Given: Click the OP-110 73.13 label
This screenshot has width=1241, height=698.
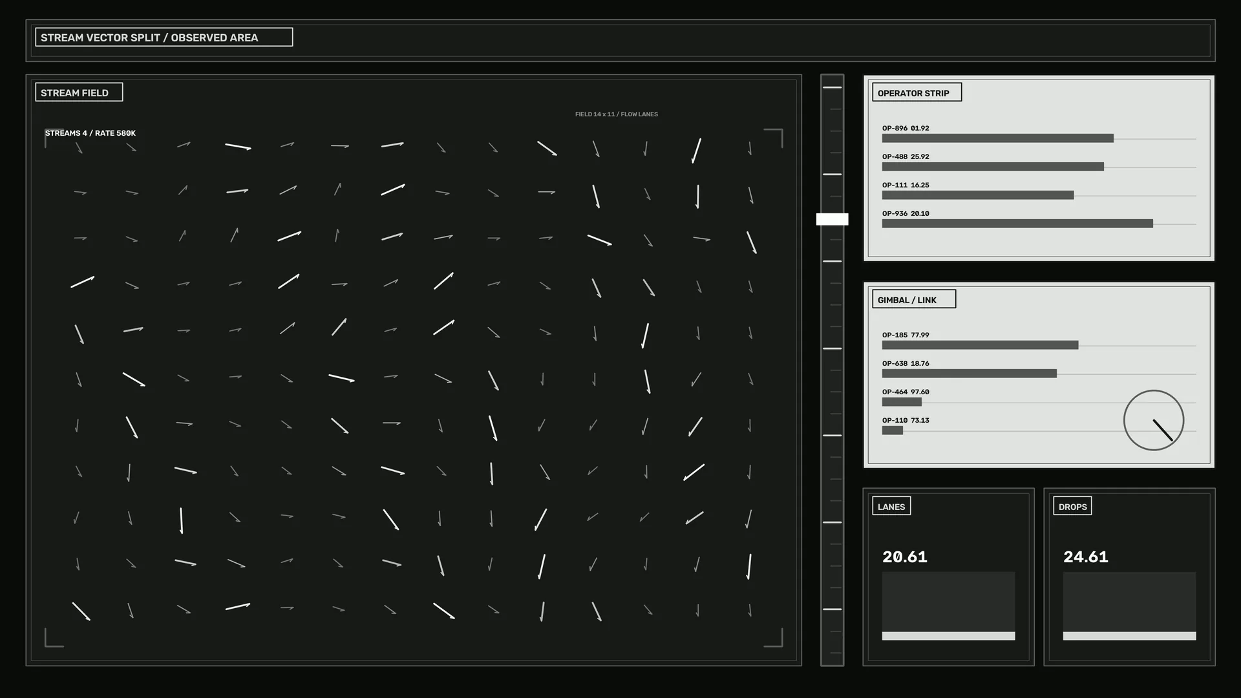Looking at the screenshot, I should (x=906, y=420).
